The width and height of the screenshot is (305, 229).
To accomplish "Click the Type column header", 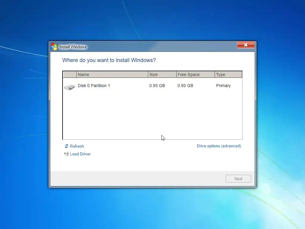I will tap(228, 75).
